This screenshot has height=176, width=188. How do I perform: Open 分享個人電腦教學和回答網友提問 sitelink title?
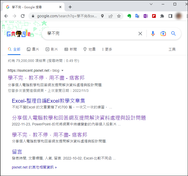coord(79,118)
